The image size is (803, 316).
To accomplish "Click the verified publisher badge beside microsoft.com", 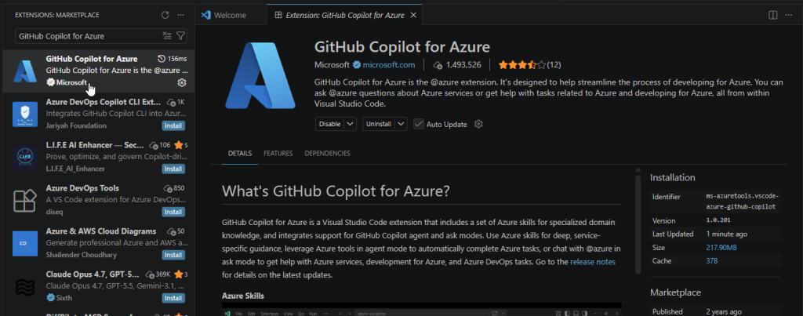I will pyautogui.click(x=357, y=65).
